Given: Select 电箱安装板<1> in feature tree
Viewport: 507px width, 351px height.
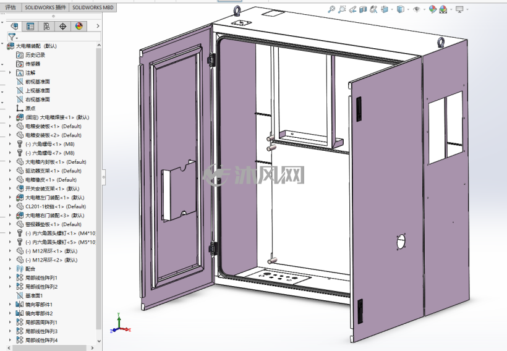Looking at the screenshot, I should [53, 126].
